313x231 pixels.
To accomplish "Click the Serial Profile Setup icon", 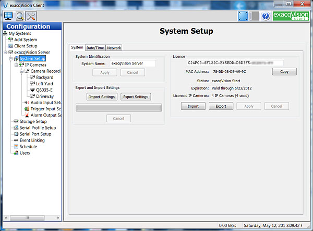I will click(x=16, y=127).
